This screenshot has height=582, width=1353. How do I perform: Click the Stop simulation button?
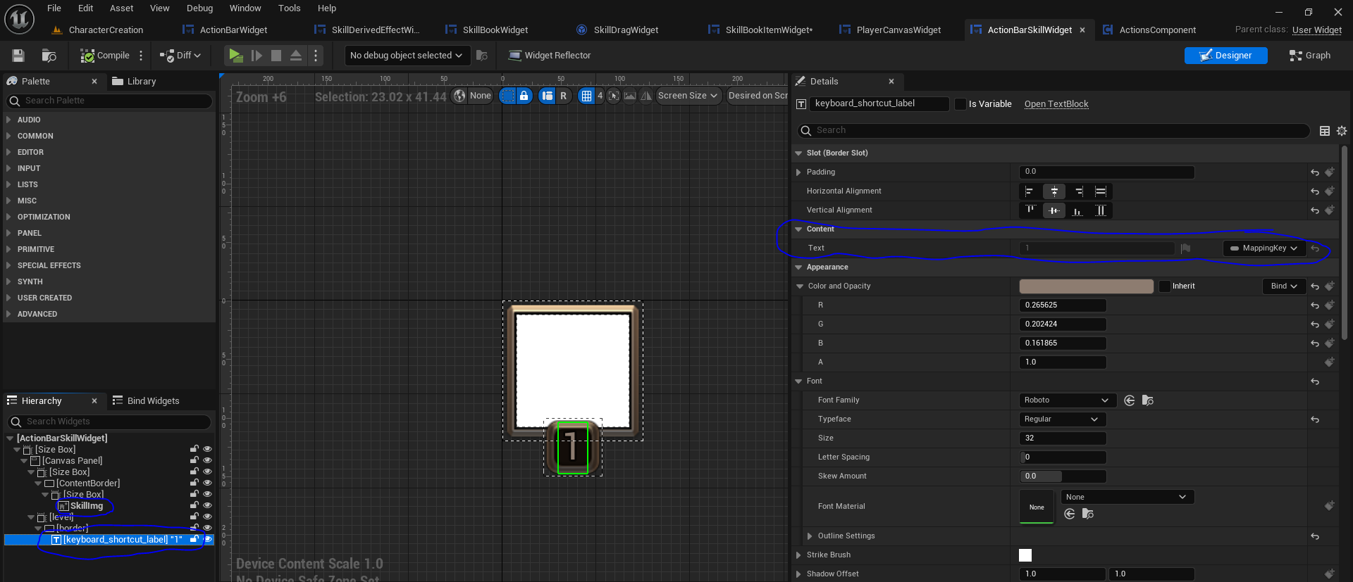(276, 56)
